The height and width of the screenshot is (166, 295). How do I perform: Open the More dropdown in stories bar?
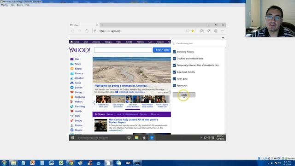coord(155,114)
